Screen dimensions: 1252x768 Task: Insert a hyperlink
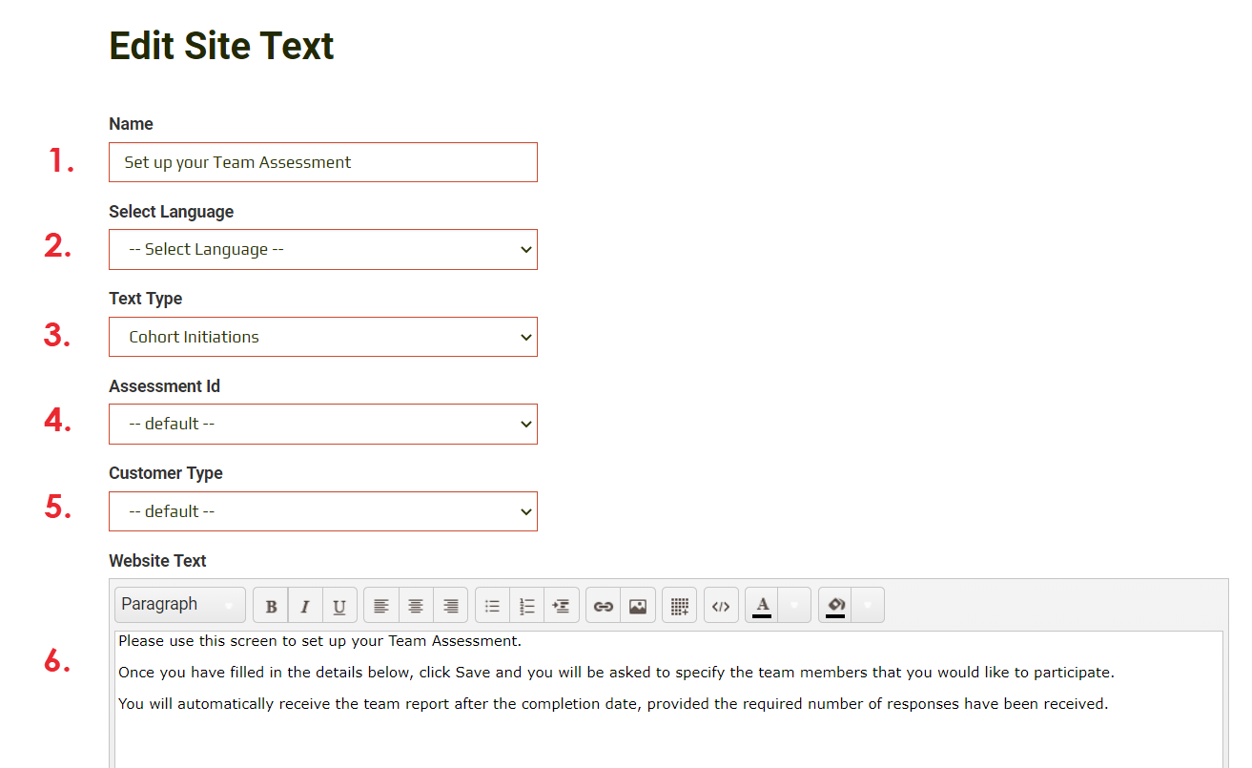click(x=603, y=606)
